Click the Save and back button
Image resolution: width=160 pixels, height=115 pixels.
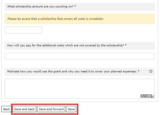pyautogui.click(x=24, y=109)
